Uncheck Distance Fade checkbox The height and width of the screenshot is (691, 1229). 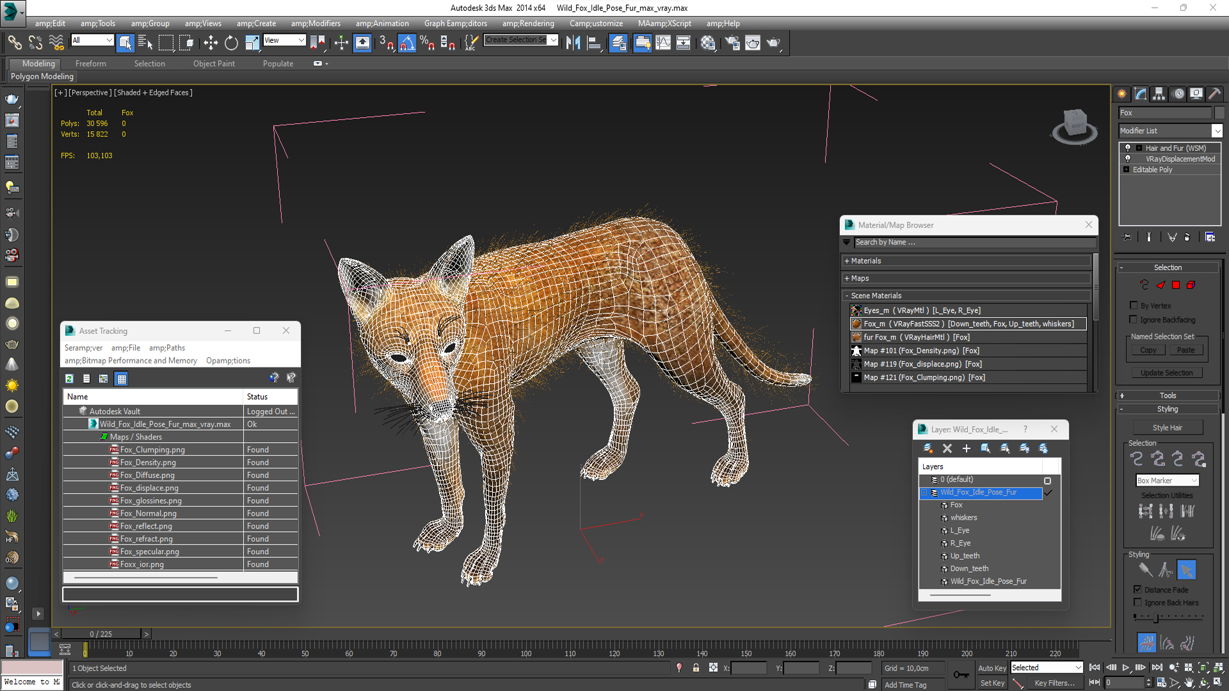point(1137,590)
